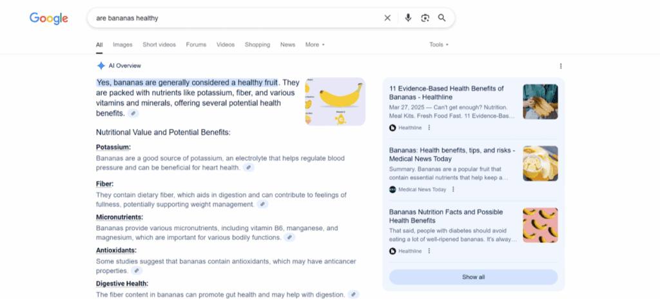Switch to the Forums tab
660x301 pixels.
[196, 44]
